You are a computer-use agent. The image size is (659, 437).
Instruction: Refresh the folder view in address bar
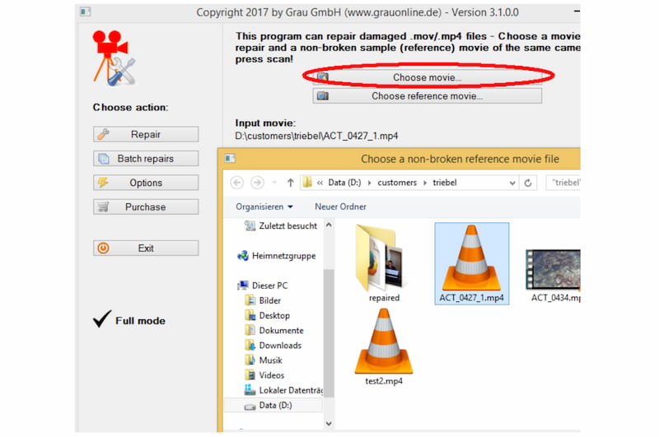pyautogui.click(x=528, y=183)
